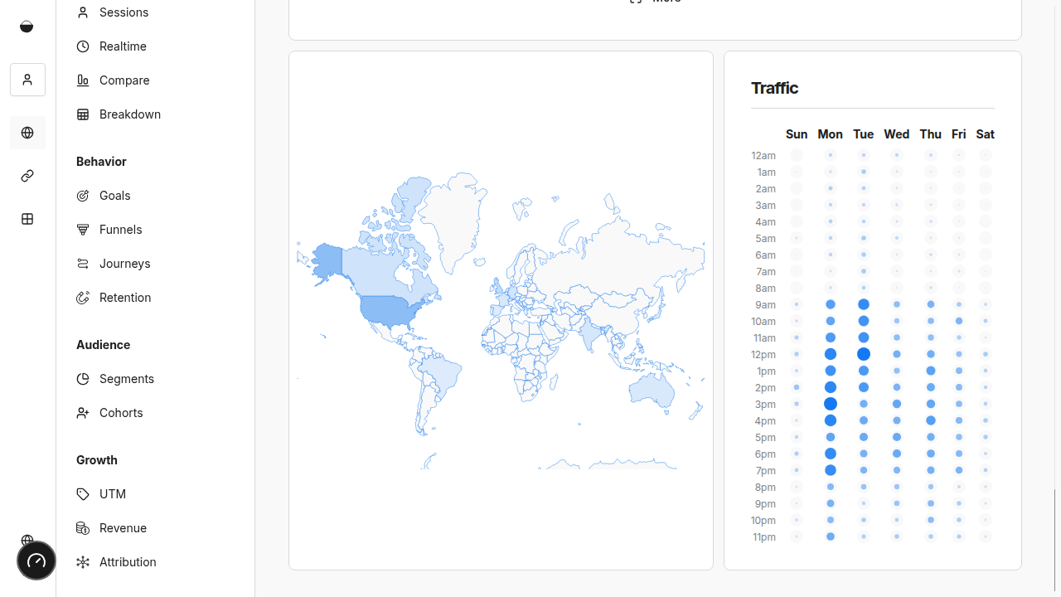
Task: Click the Monday 3pm traffic dot
Action: (831, 404)
